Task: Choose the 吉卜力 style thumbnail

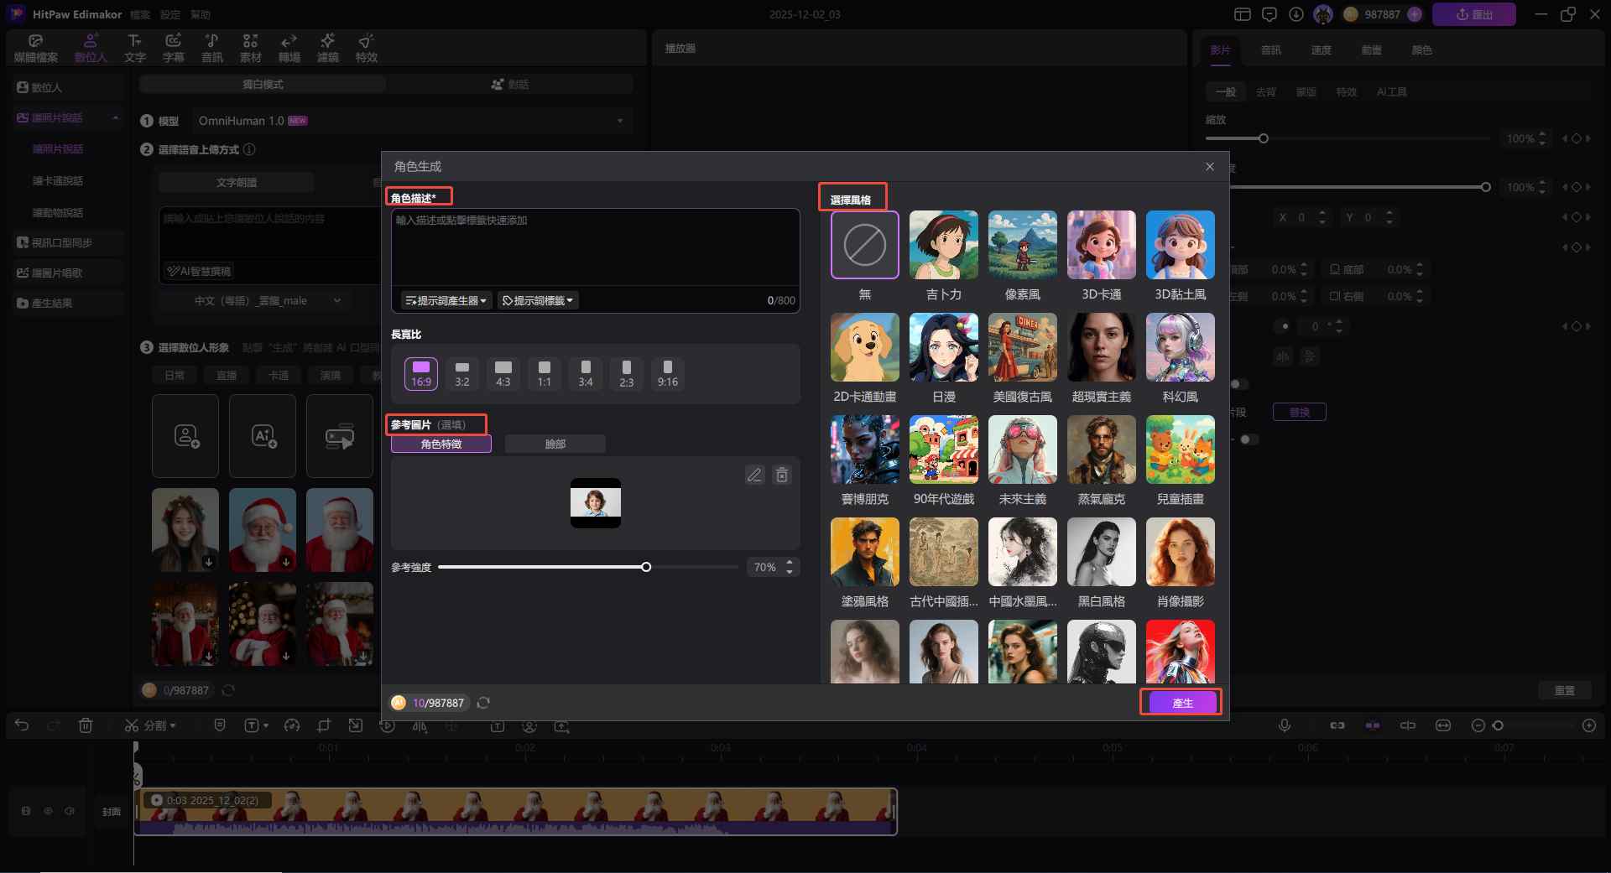Action: (943, 245)
